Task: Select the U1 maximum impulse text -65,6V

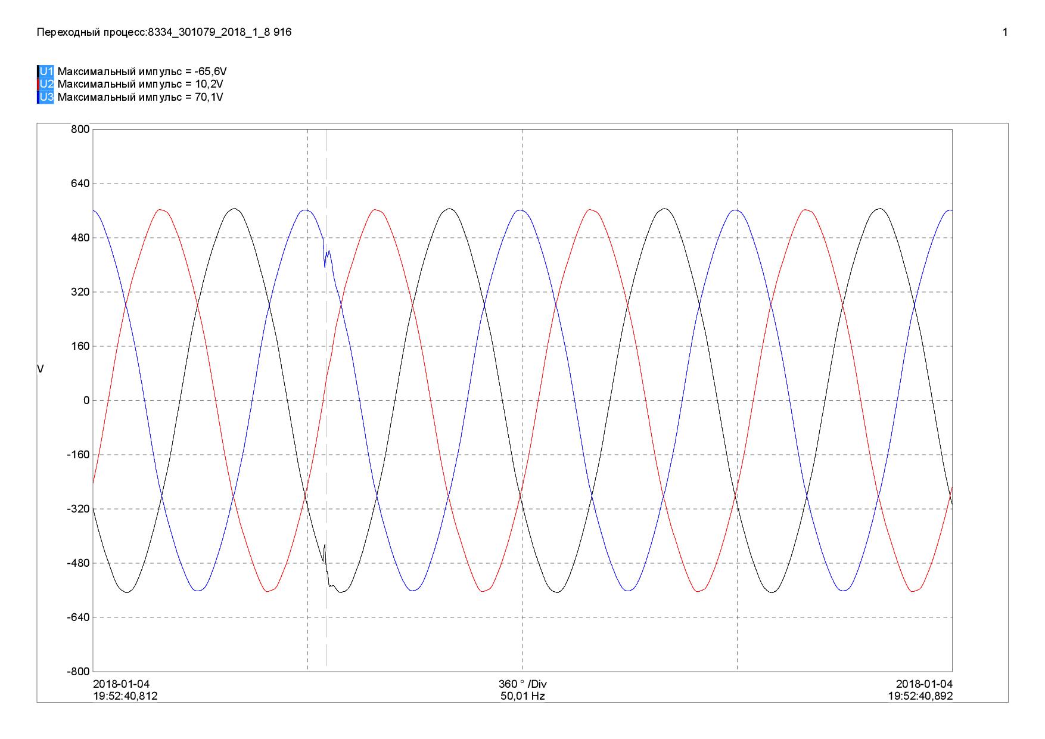Action: pos(210,72)
